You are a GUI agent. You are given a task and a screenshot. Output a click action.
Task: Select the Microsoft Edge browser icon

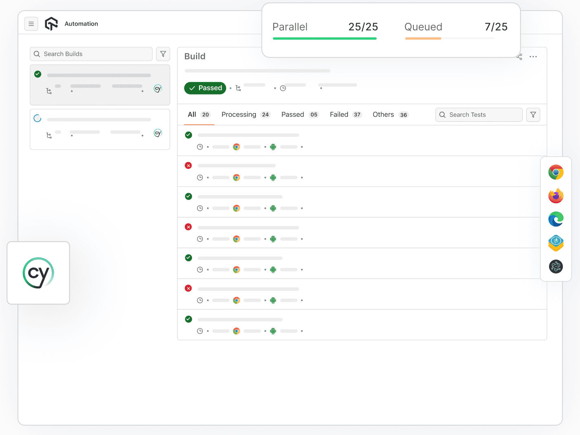coord(556,219)
